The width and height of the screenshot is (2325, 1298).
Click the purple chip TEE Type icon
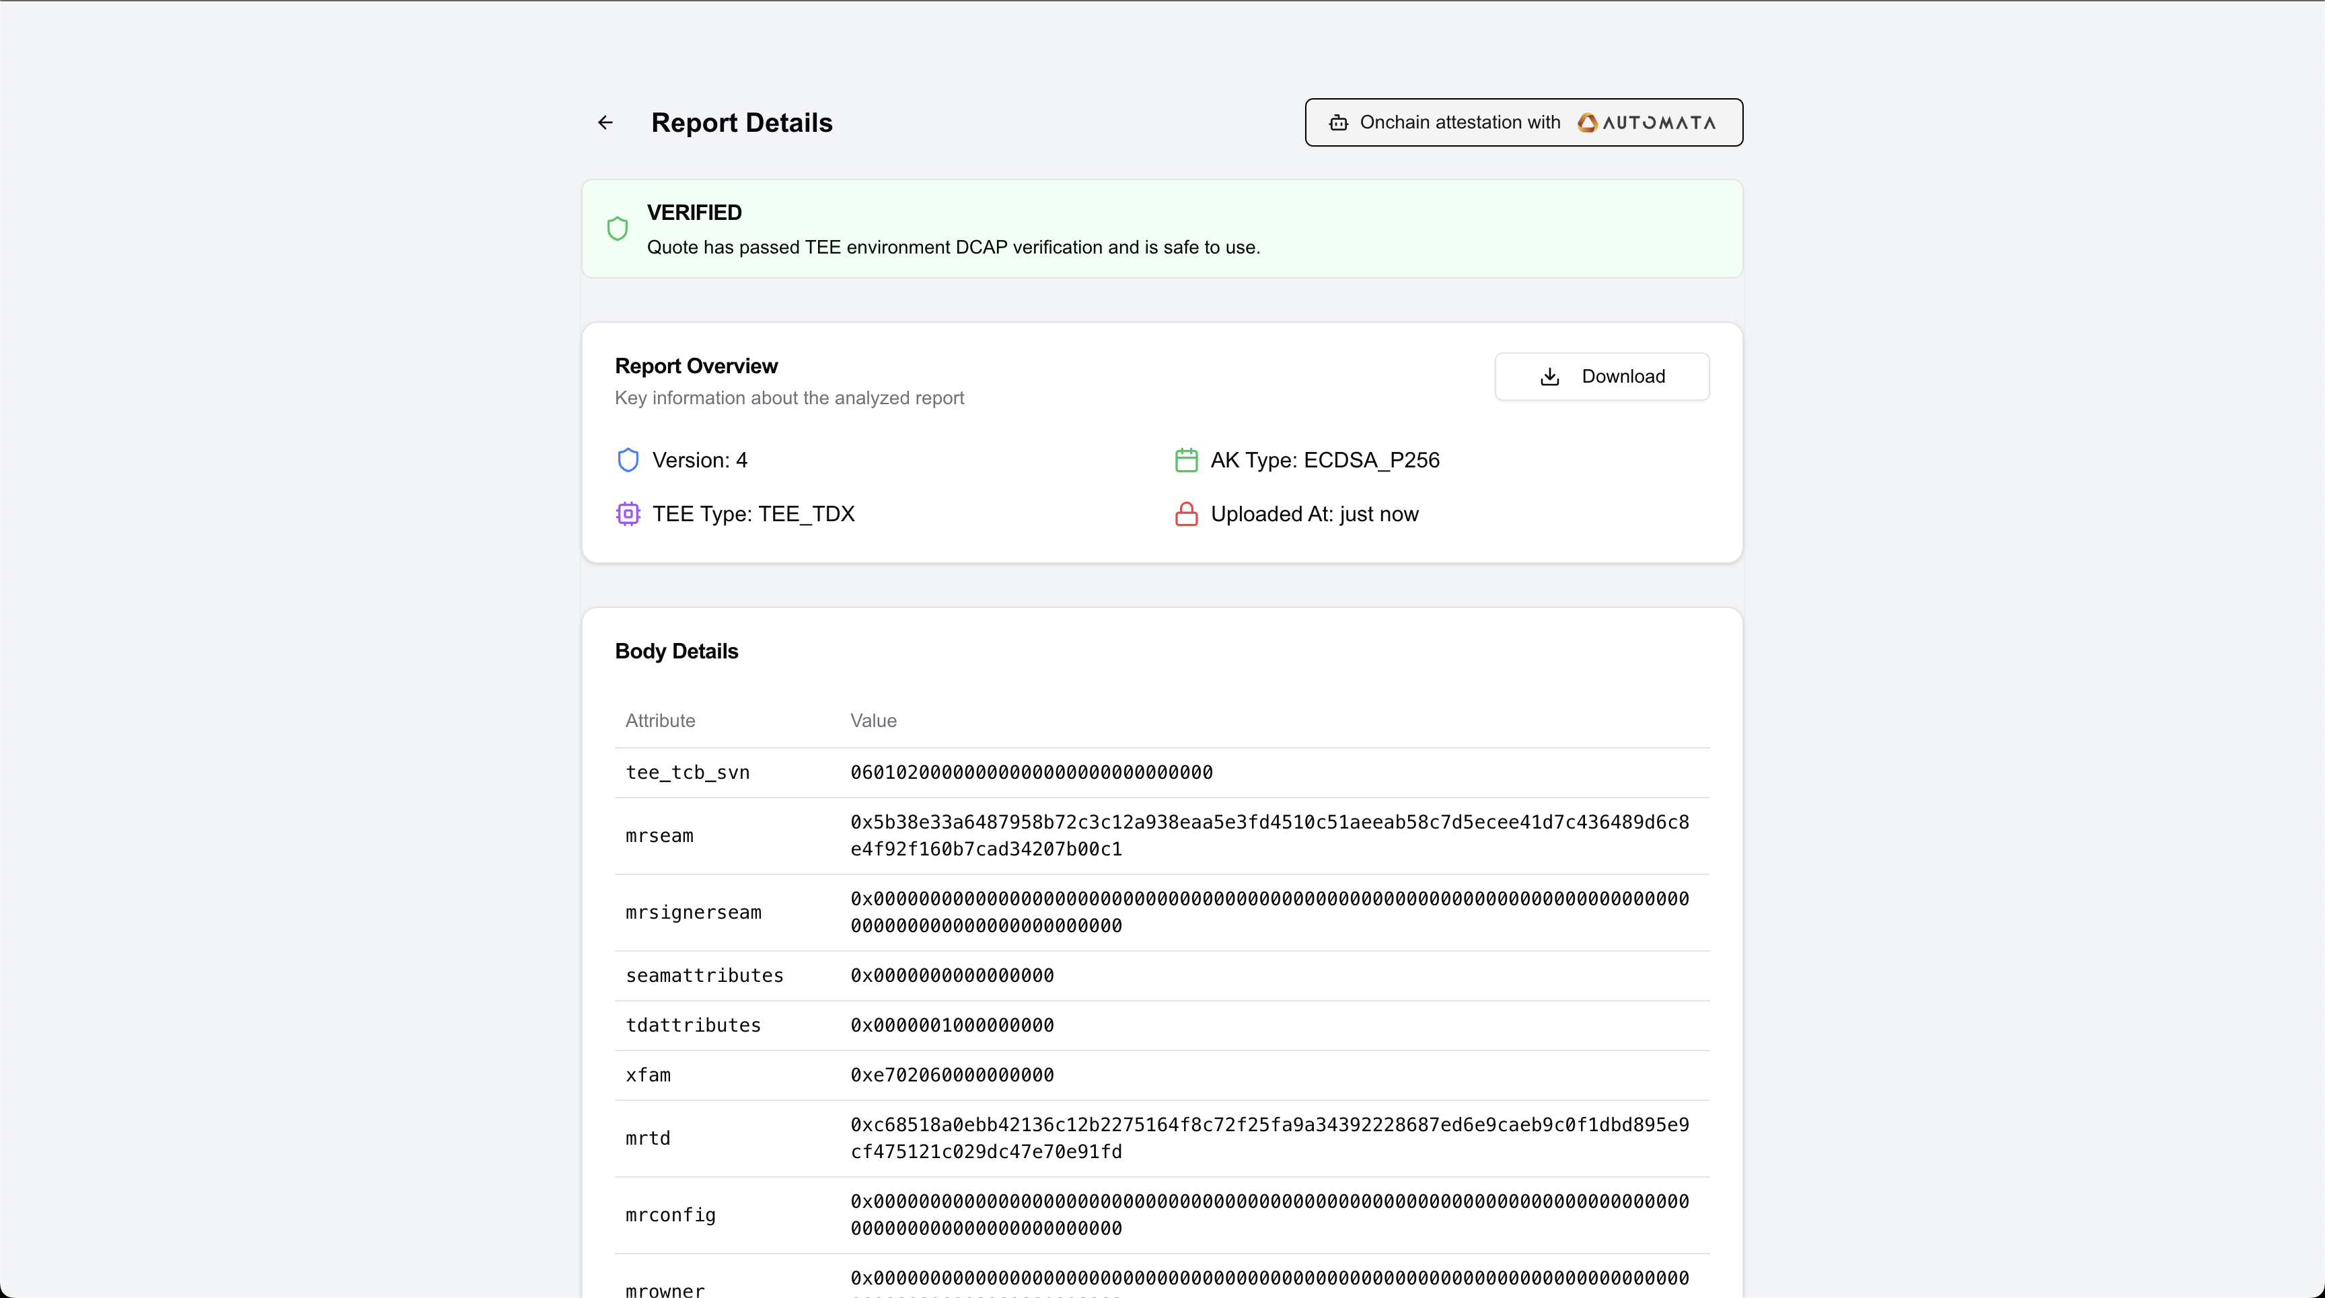click(628, 514)
